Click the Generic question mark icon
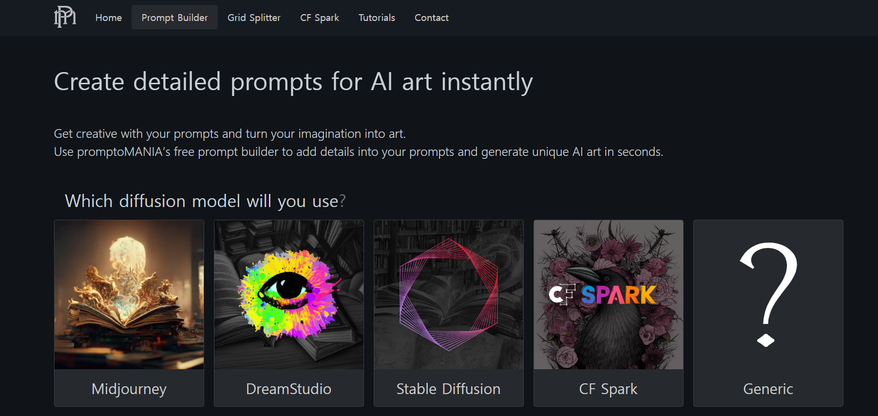The image size is (878, 416). point(768,295)
